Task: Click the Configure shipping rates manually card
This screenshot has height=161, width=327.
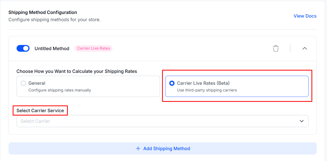Action: 88,86
